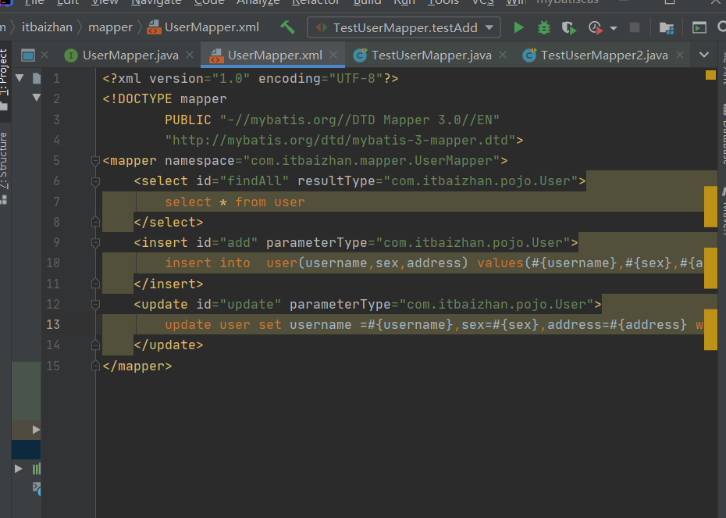Open the Navigate menu
Screen dimensions: 726x518
(155, 2)
